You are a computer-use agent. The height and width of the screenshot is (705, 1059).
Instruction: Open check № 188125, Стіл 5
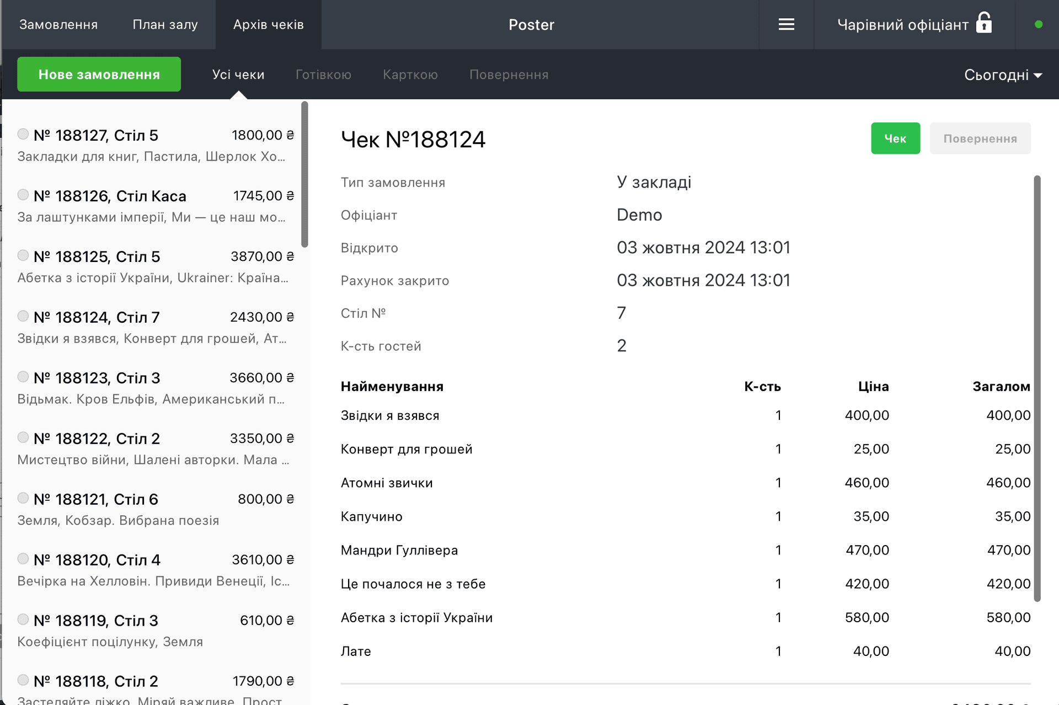(156, 266)
